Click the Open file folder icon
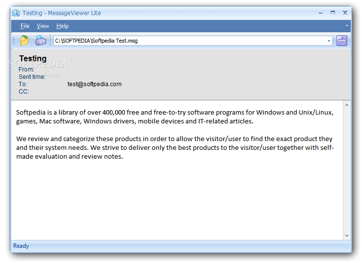 (x=25, y=41)
